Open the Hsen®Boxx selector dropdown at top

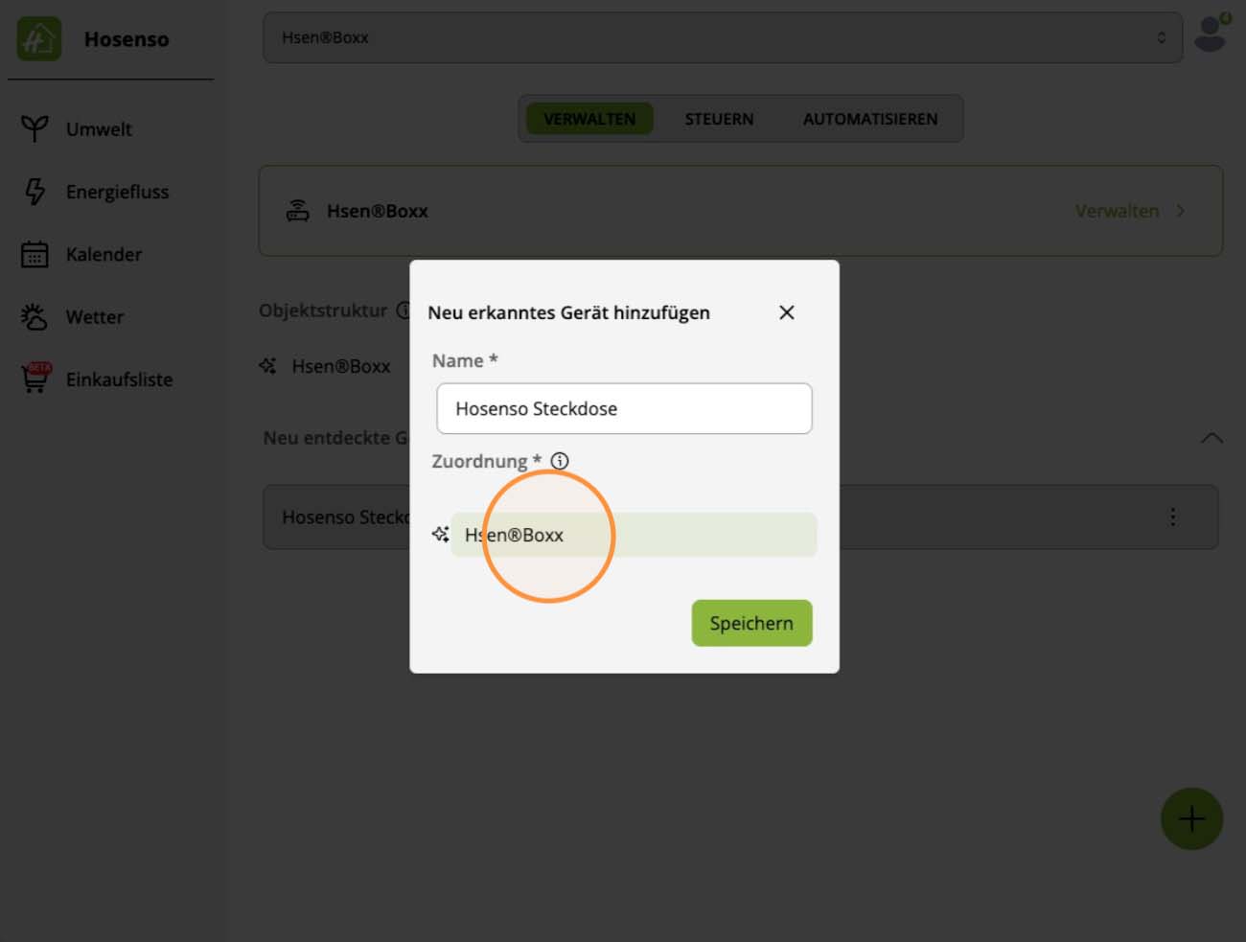723,37
